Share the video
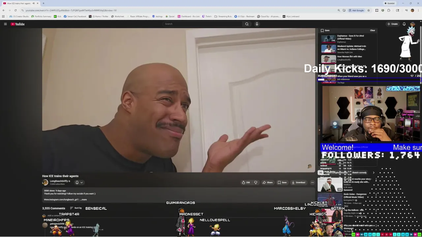Image resolution: width=422 pixels, height=237 pixels. coord(267,182)
